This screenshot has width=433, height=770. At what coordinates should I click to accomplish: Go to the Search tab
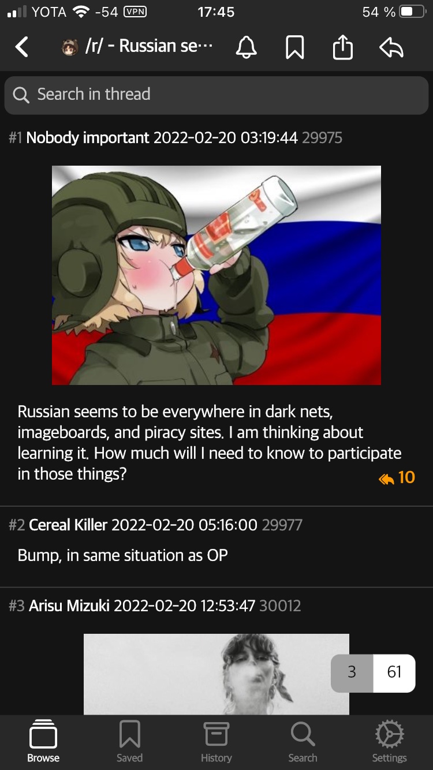[x=303, y=742]
